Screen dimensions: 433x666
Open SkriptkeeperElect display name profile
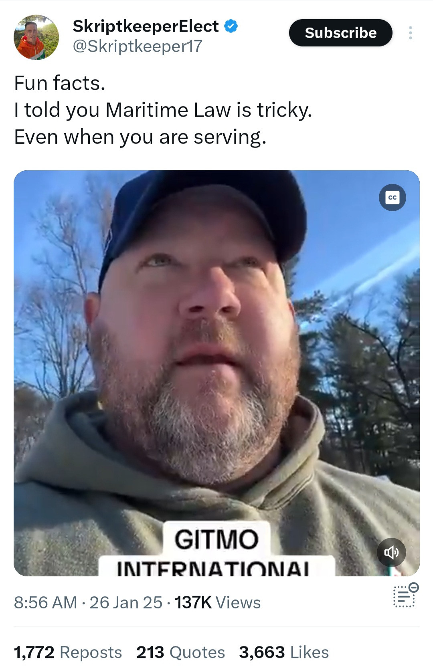(x=146, y=26)
